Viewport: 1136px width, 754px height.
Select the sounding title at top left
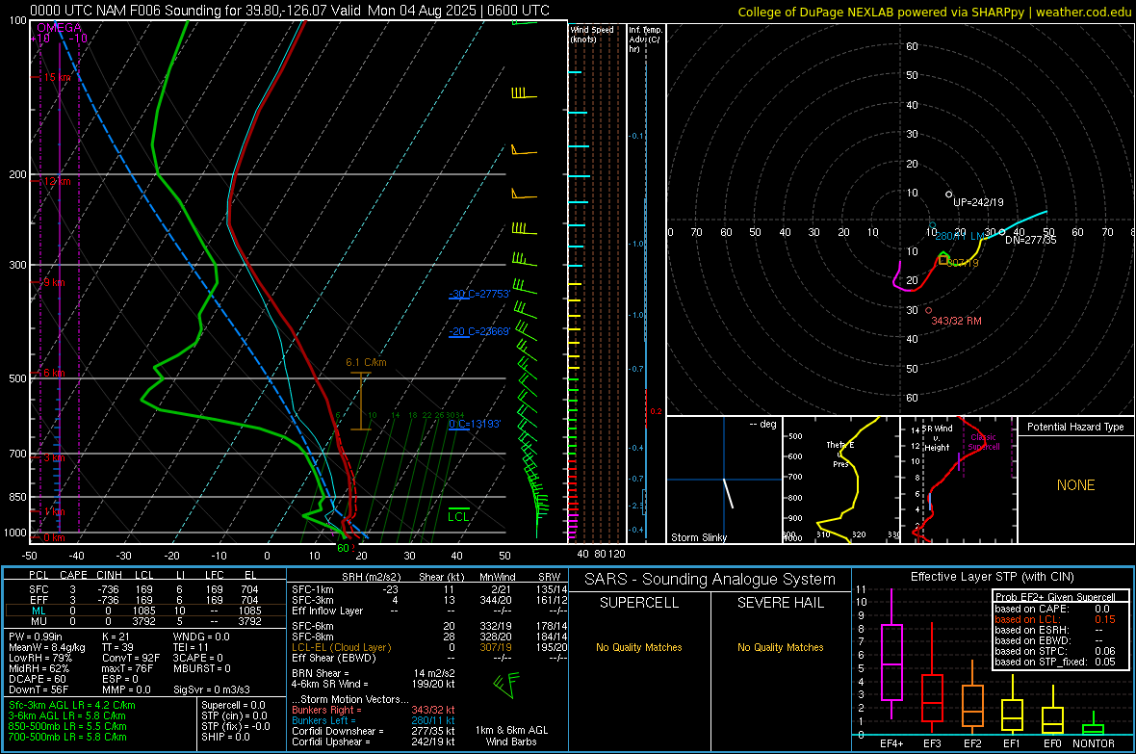(x=290, y=11)
